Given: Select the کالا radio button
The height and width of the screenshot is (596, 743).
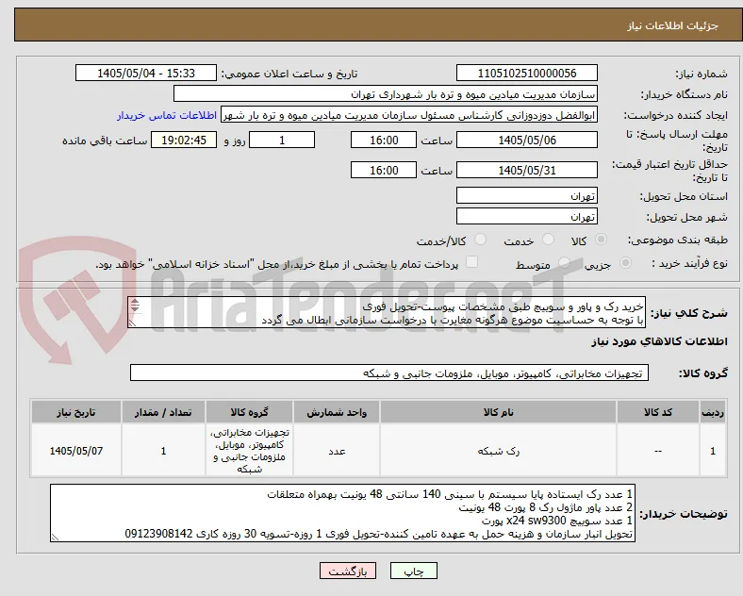Looking at the screenshot, I should click(601, 240).
